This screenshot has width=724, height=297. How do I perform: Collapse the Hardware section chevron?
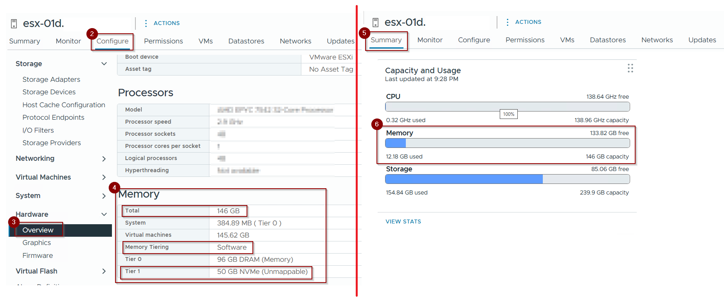104,214
